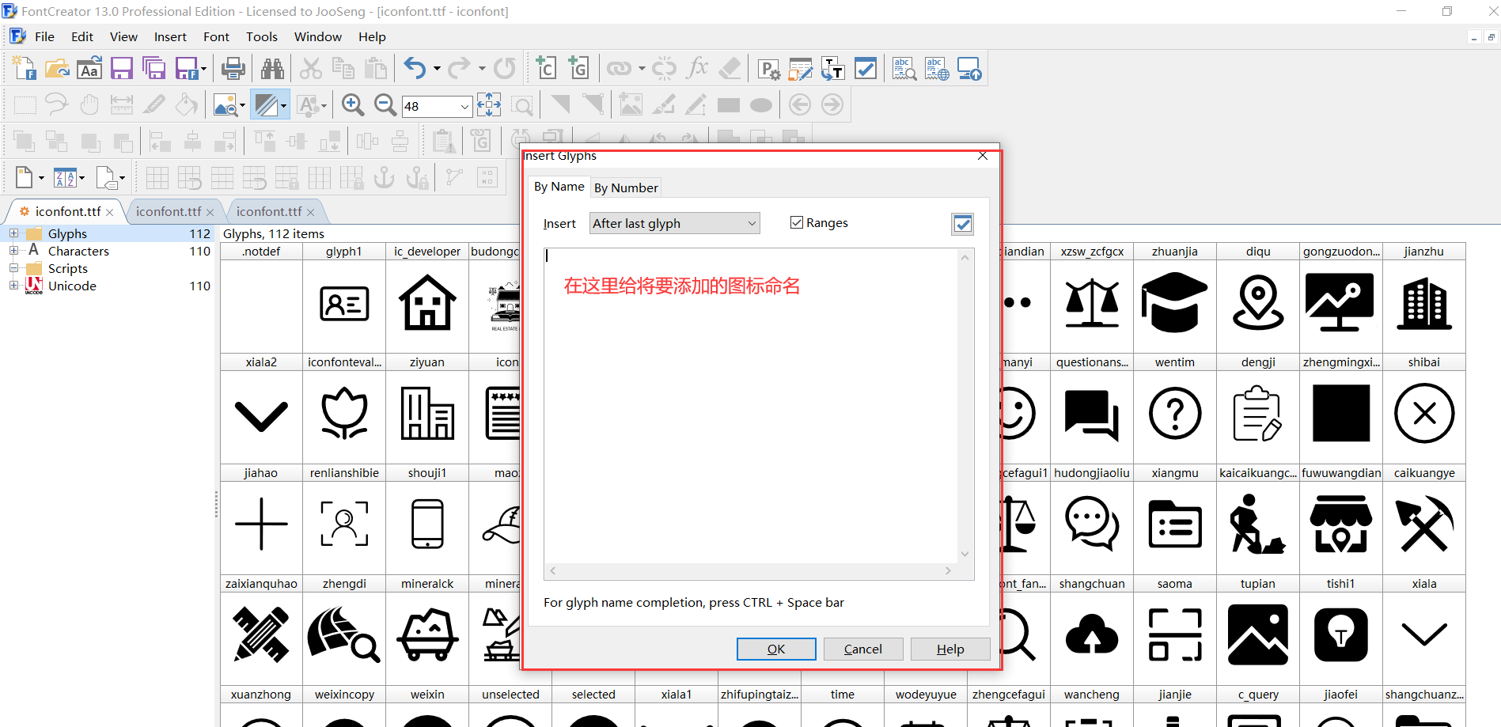Image resolution: width=1501 pixels, height=727 pixels.
Task: Toggle the validation checkbox button in dialog
Action: (962, 224)
